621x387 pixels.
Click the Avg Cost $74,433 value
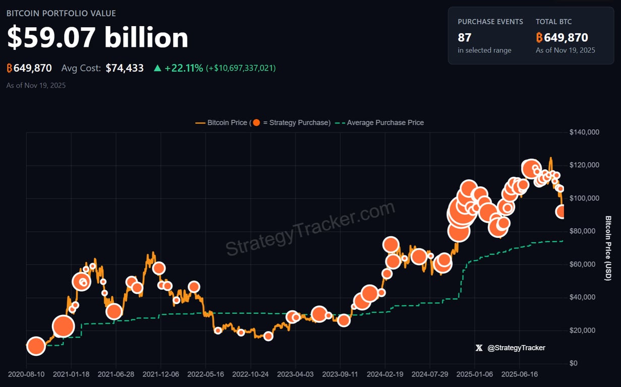pyautogui.click(x=124, y=68)
